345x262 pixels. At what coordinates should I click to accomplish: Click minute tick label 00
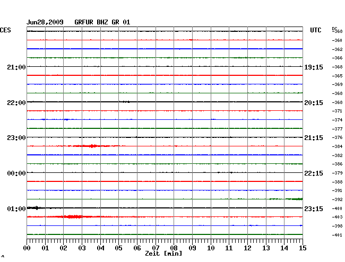[x=27, y=248]
